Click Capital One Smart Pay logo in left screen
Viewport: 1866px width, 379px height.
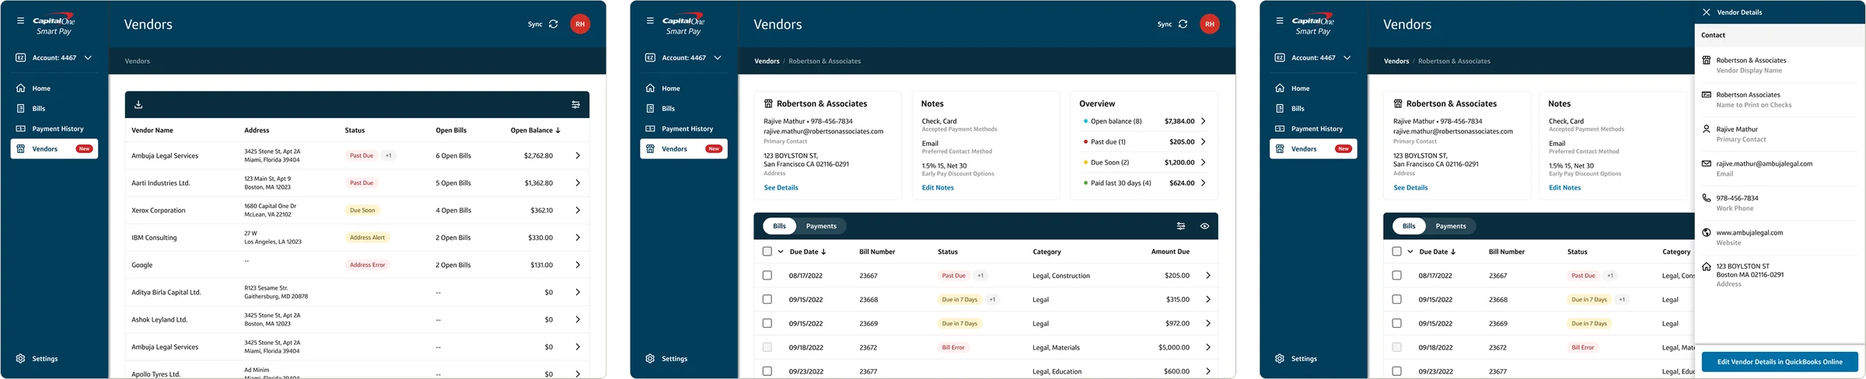pos(54,25)
